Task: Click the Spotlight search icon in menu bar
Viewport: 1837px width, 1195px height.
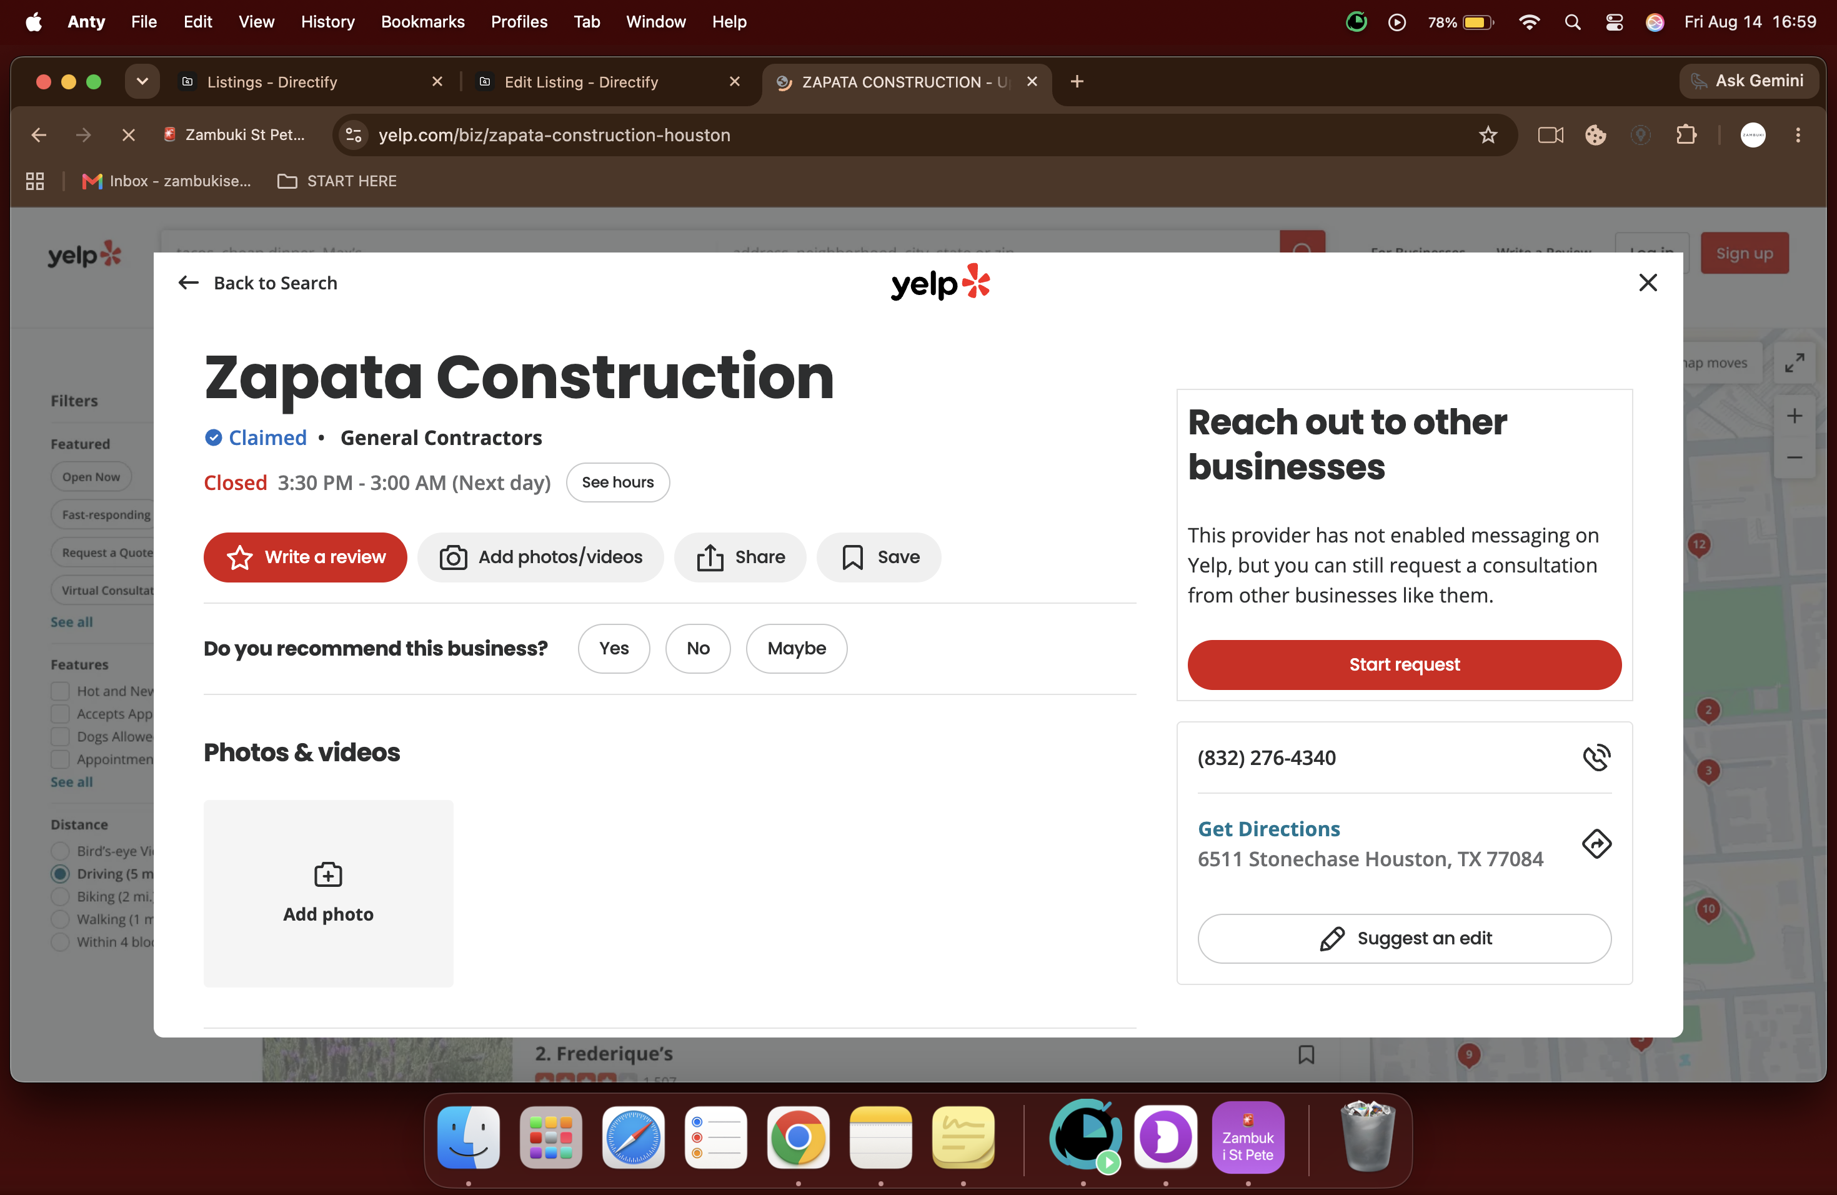Action: (1572, 22)
